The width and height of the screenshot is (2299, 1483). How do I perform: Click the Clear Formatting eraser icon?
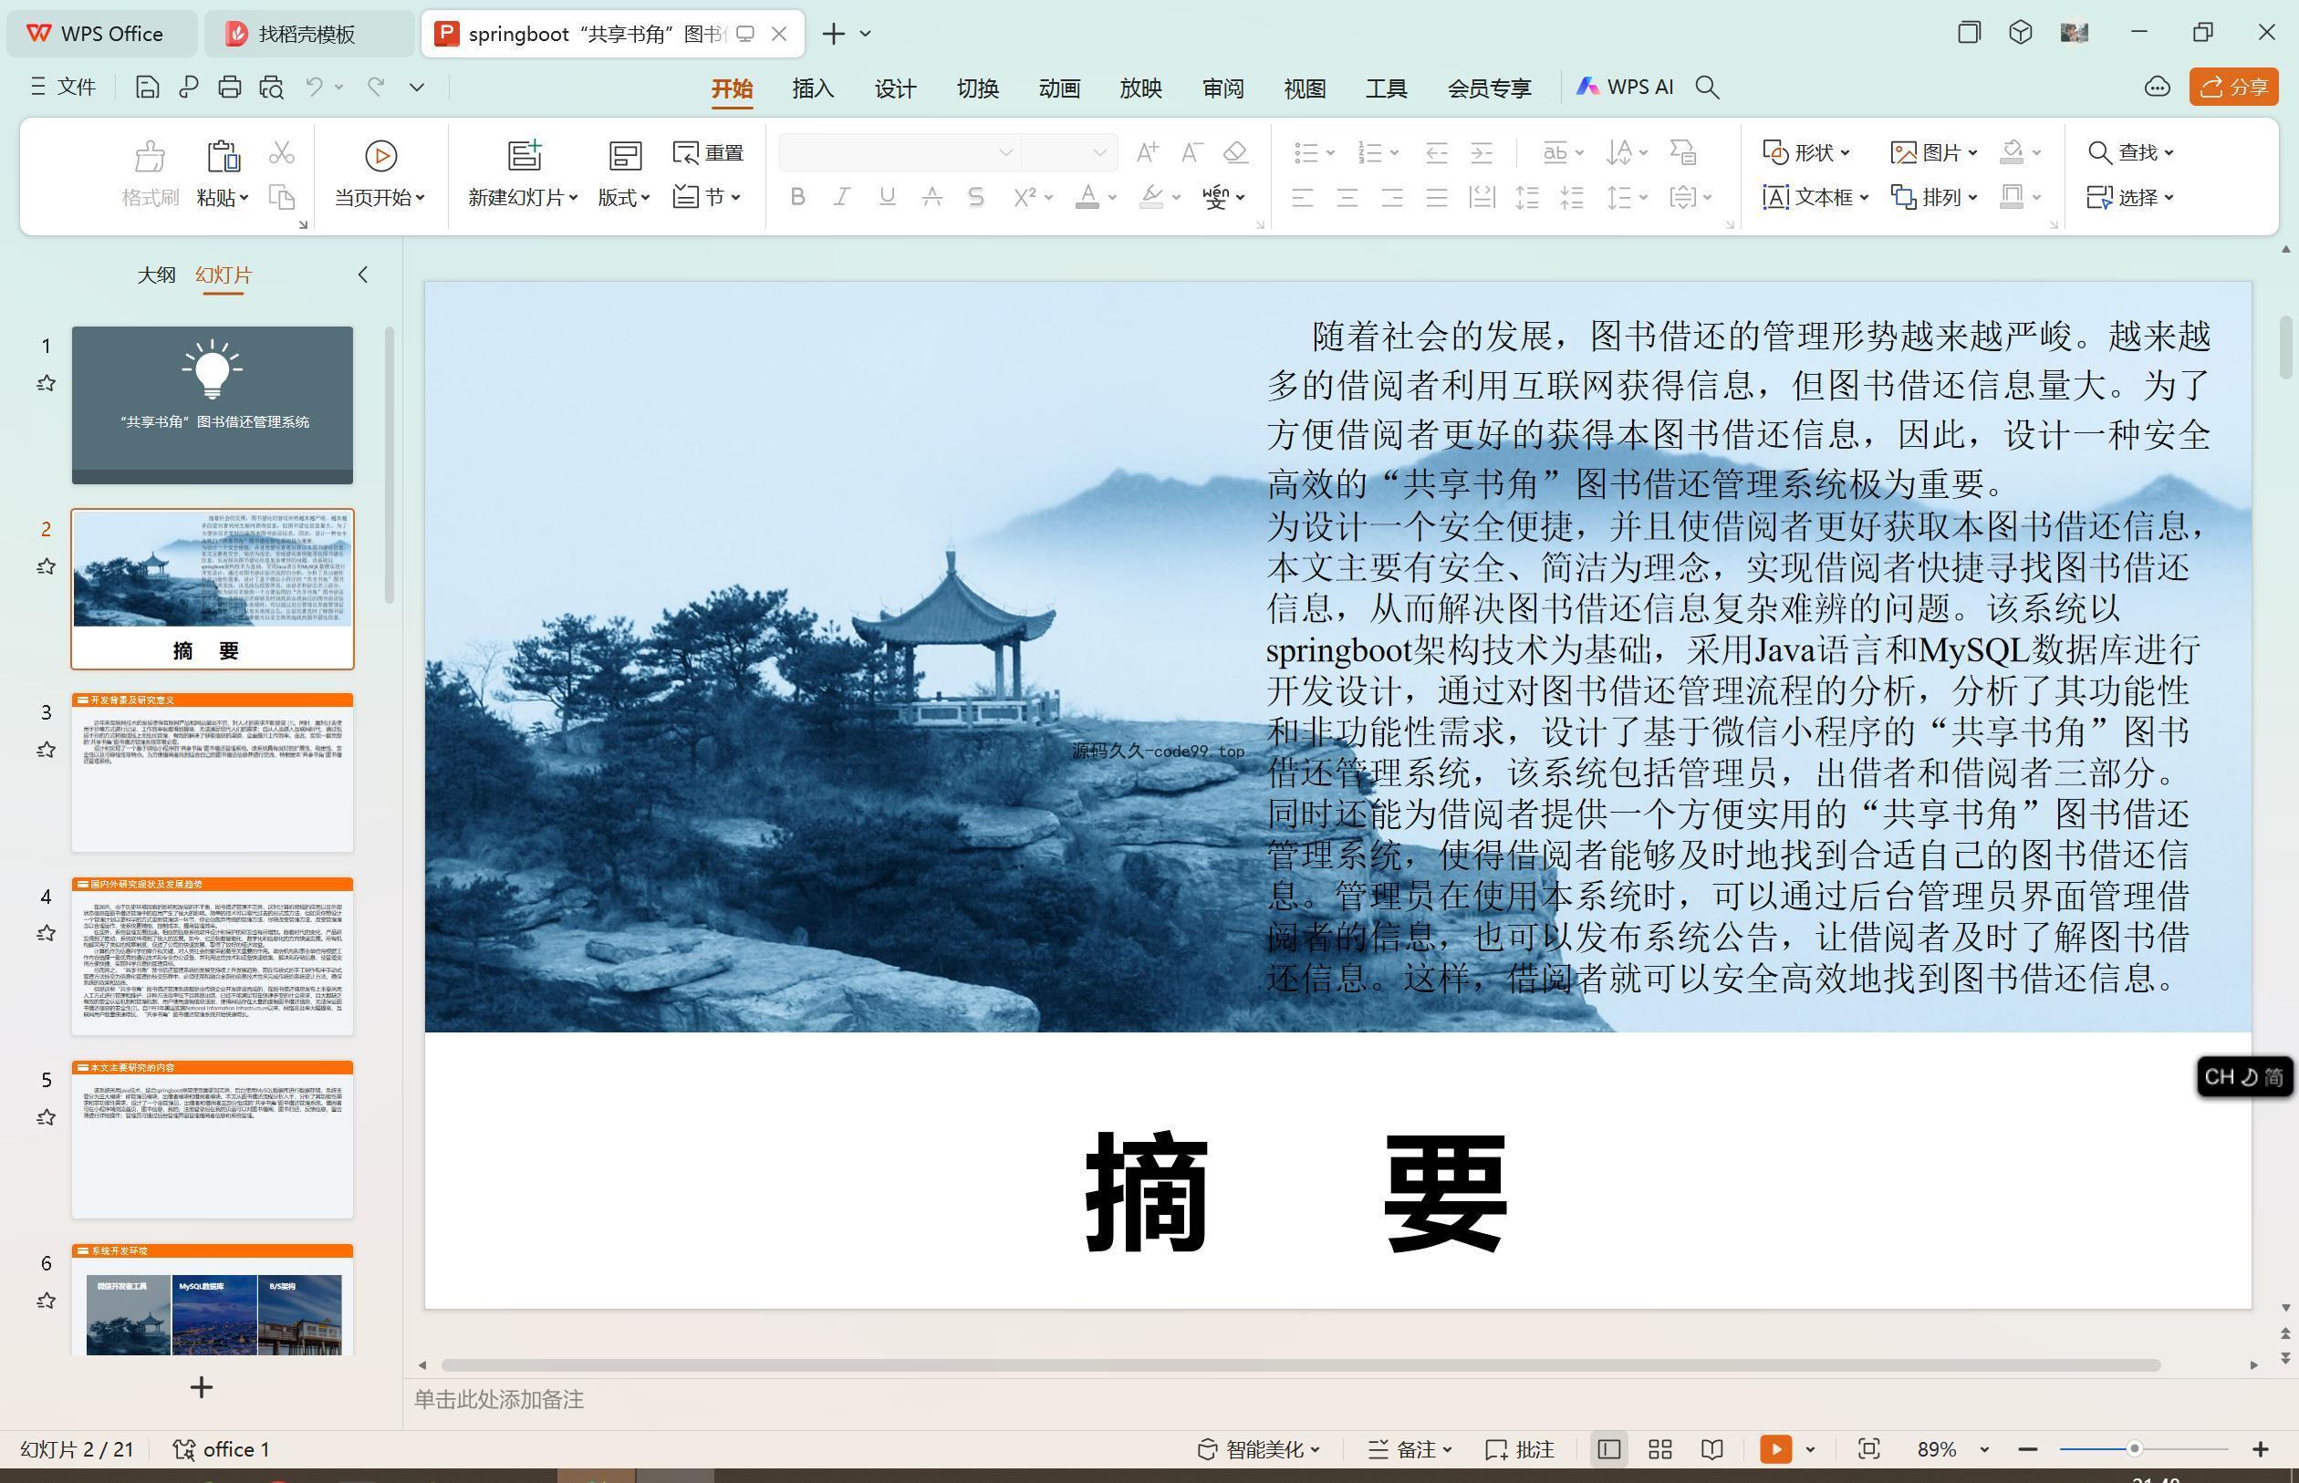[1235, 152]
